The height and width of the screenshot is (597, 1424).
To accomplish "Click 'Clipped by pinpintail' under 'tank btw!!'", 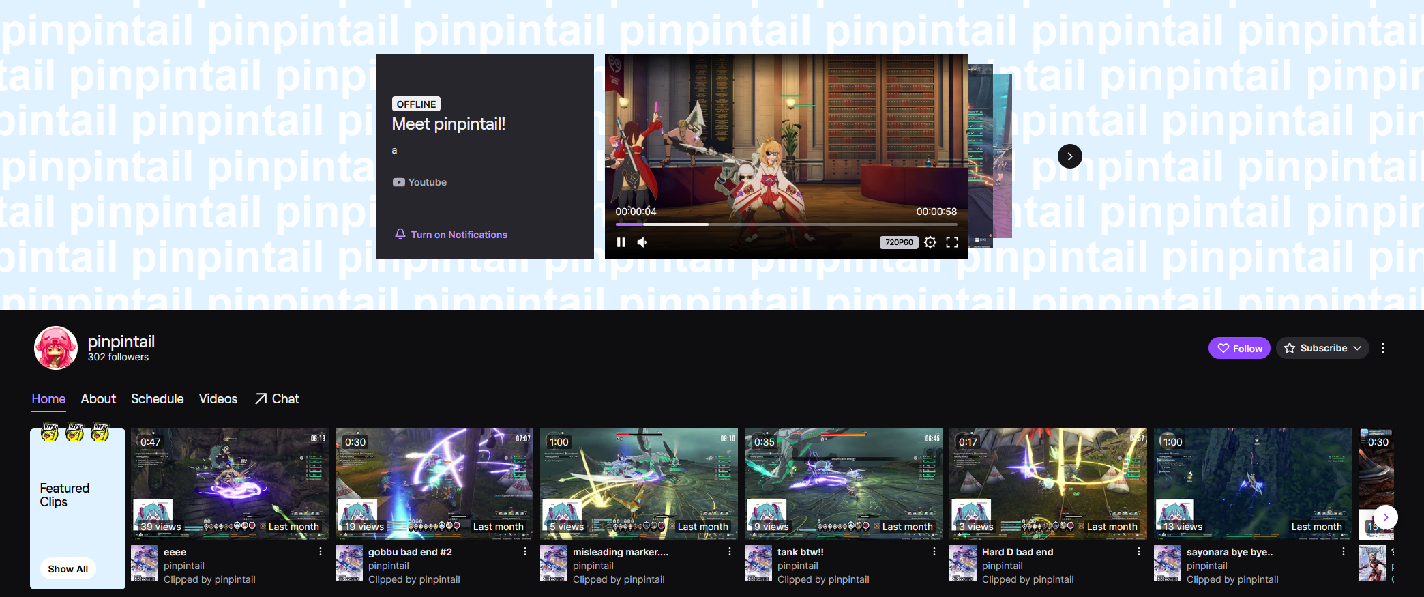I will click(823, 579).
